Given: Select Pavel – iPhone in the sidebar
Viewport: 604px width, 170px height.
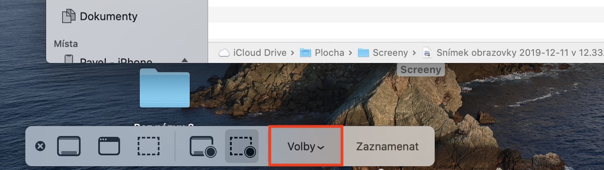Looking at the screenshot, I should (116, 60).
